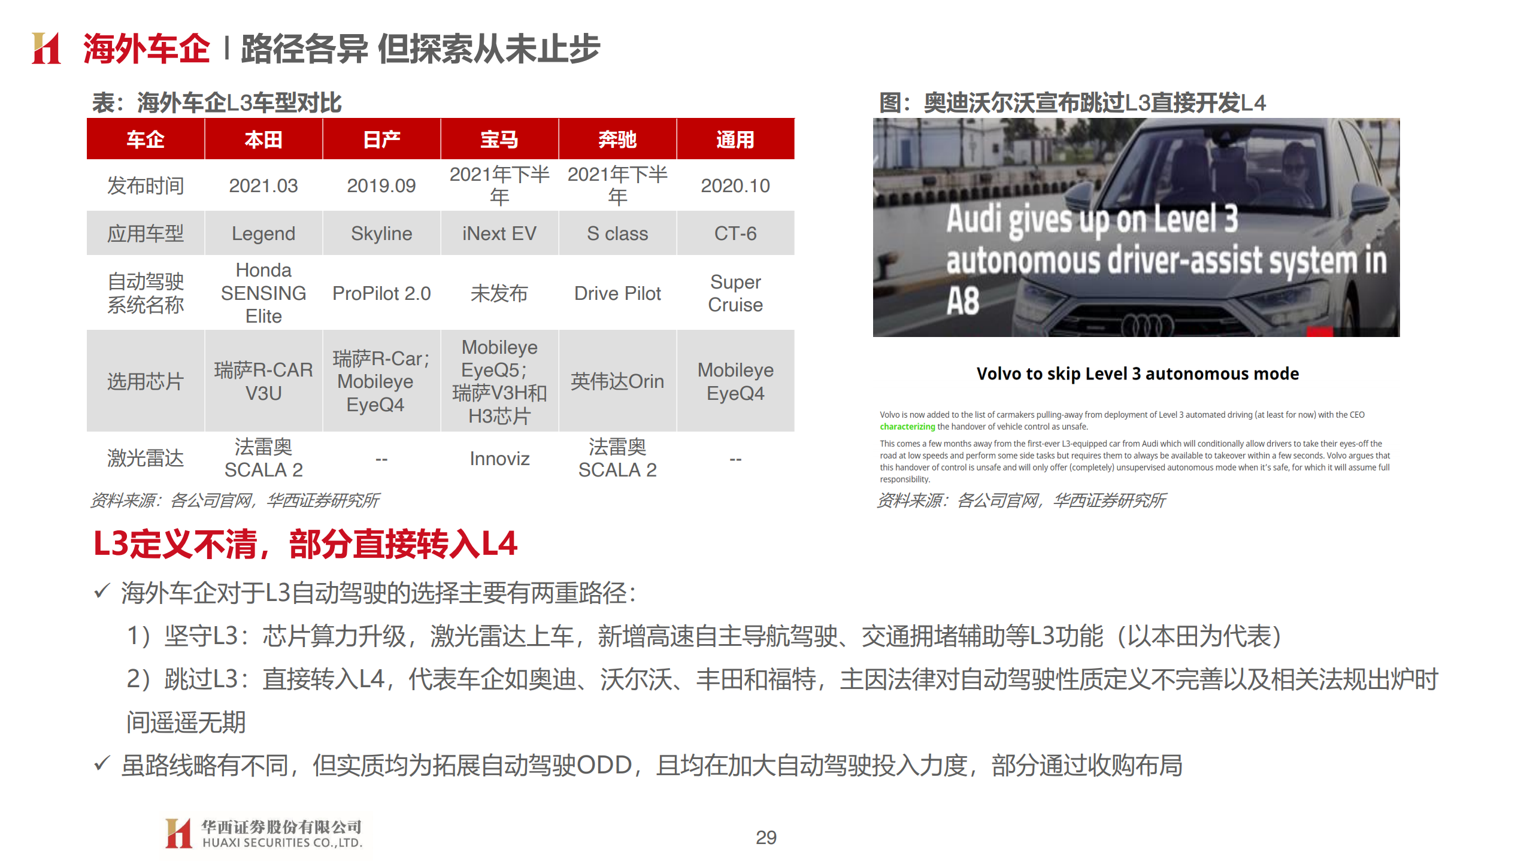Image resolution: width=1533 pixels, height=862 pixels.
Task: Click the Skyline model cell
Action: coord(381,233)
